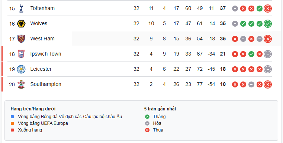Click West Ham's 35 points value
The height and width of the screenshot is (143, 283).
(x=223, y=39)
